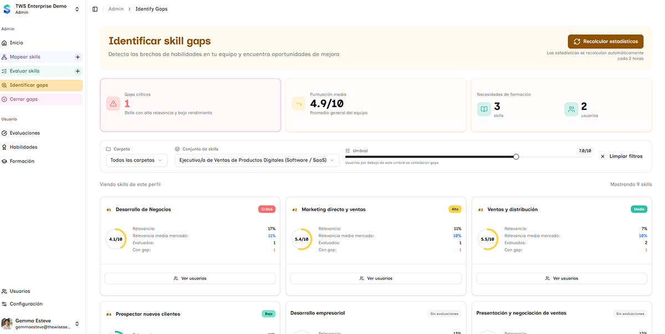Click the critical gaps warning triangle icon
The height and width of the screenshot is (334, 665).
tap(113, 104)
